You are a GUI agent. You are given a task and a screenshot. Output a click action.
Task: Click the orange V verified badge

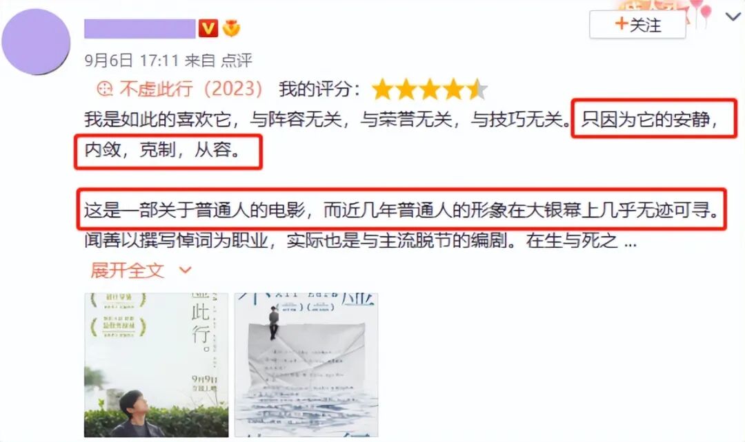pyautogui.click(x=208, y=28)
